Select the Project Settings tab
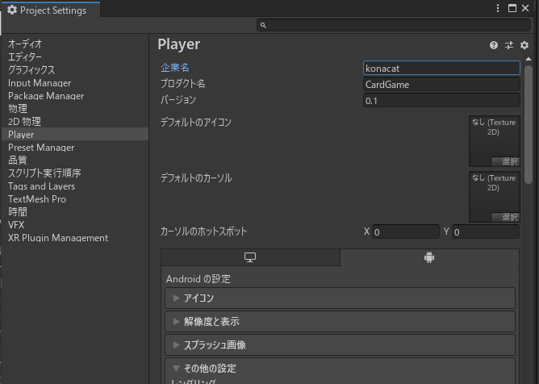 (51, 10)
